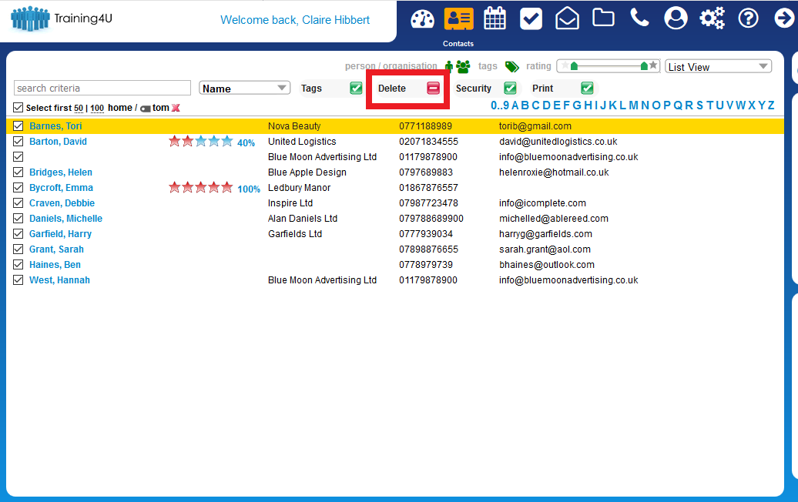Image resolution: width=798 pixels, height=502 pixels.
Task: Select first 100 contacts link
Action: click(97, 108)
